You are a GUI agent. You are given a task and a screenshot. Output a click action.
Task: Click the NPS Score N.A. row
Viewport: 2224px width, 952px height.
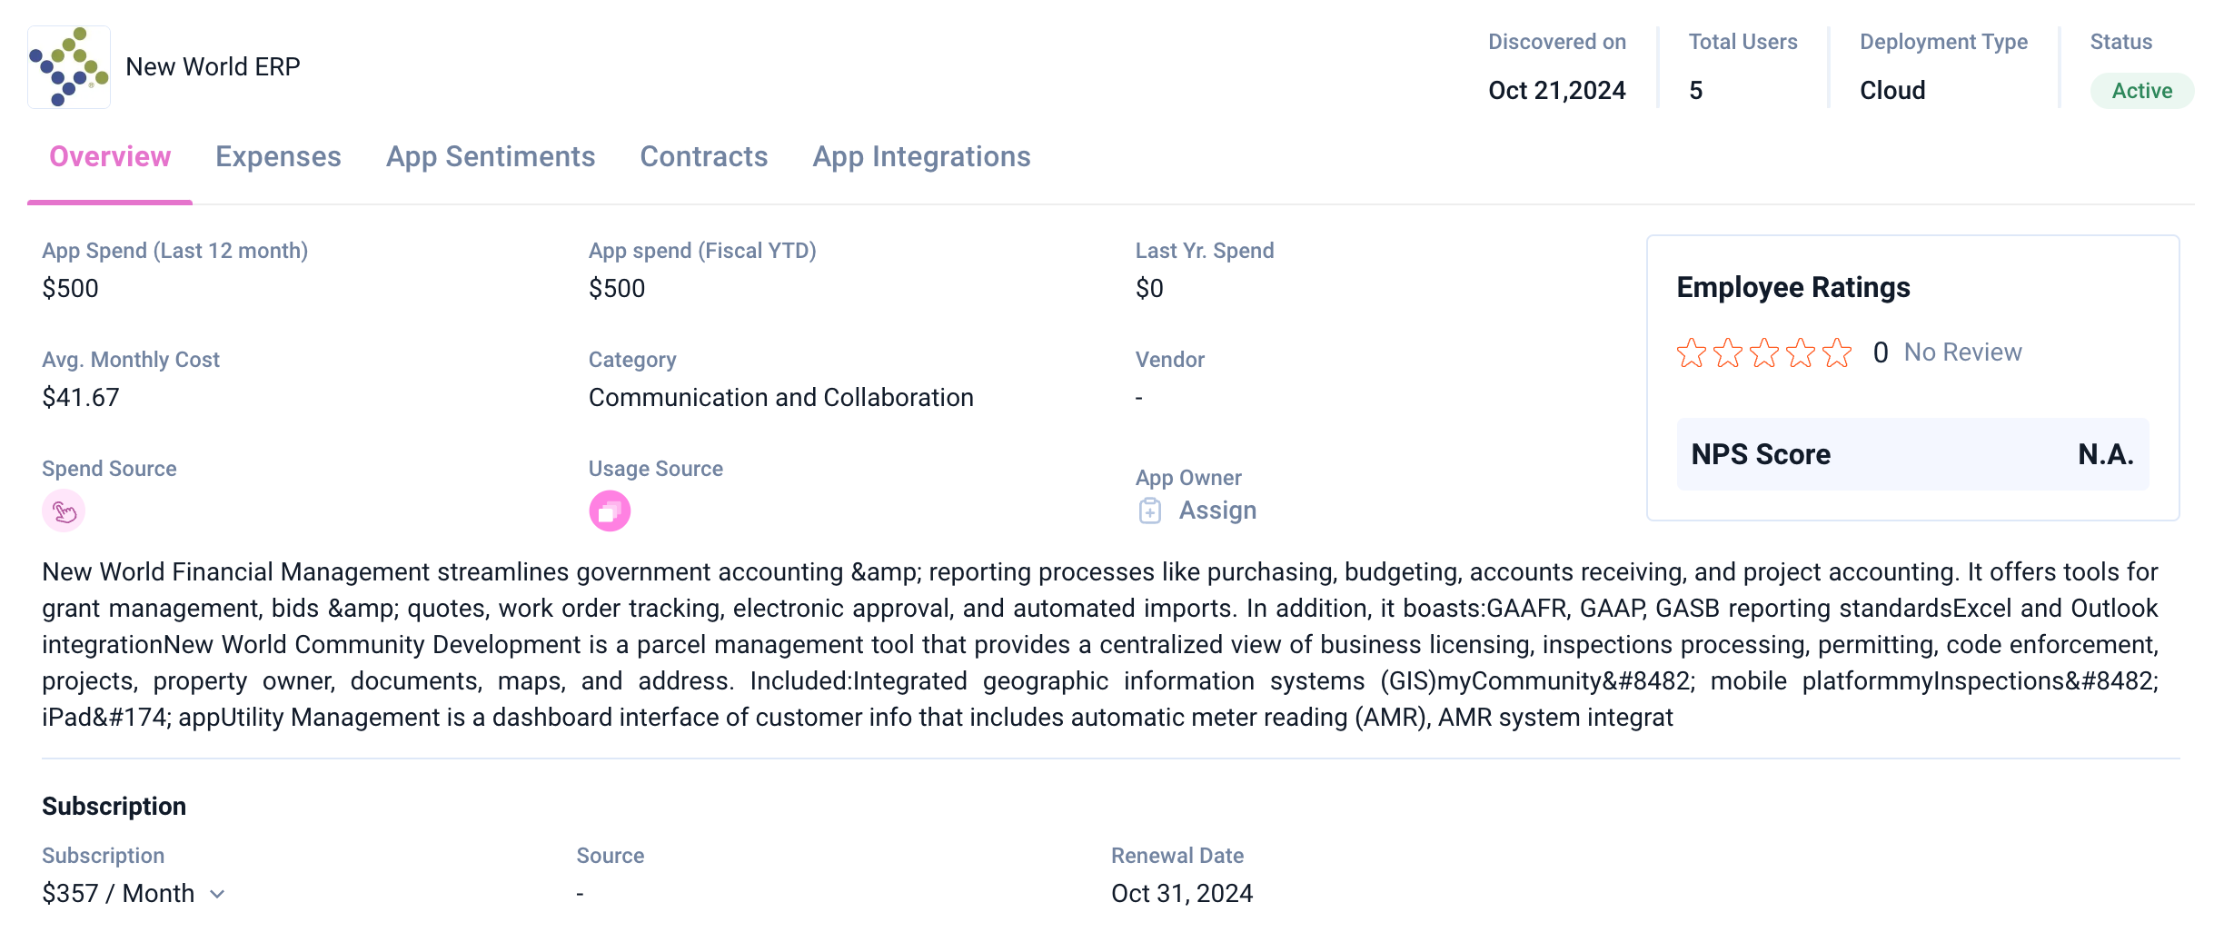click(1912, 454)
